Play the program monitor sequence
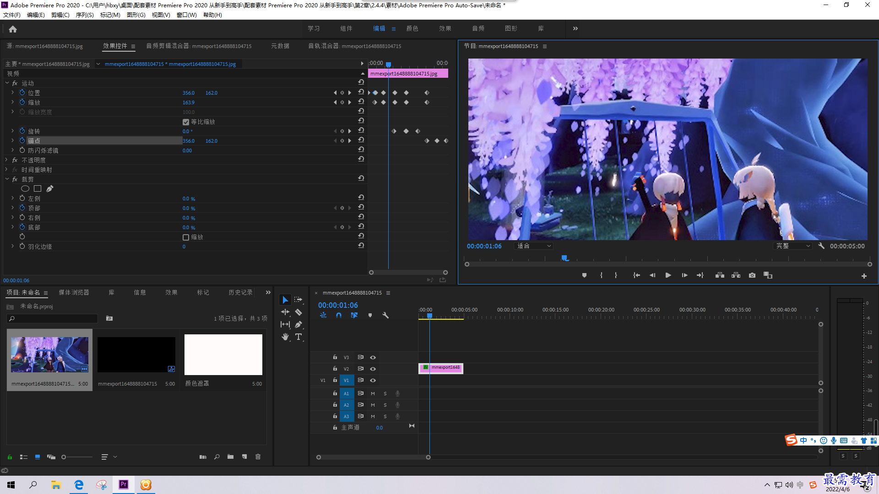The image size is (879, 494). pos(668,275)
